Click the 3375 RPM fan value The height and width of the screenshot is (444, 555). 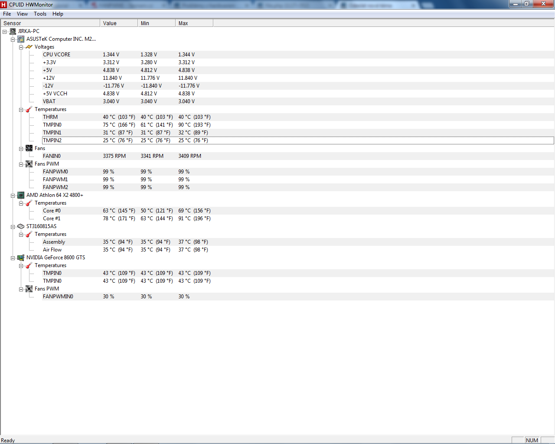pos(114,156)
